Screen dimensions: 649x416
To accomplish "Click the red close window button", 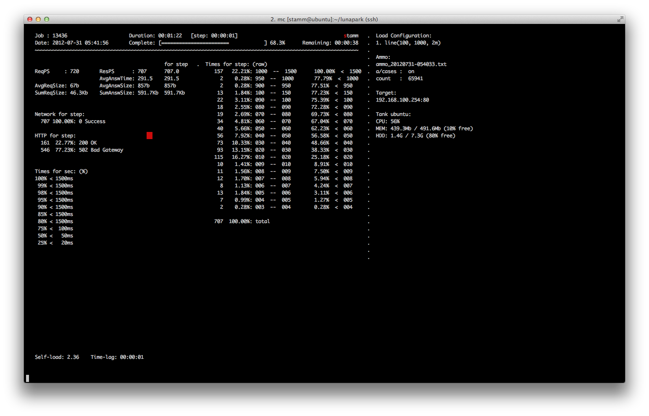I will tap(30, 19).
